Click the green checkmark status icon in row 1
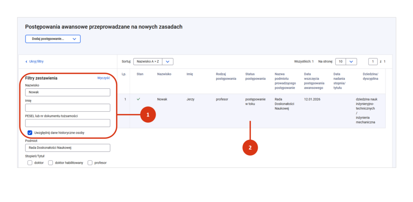 pyautogui.click(x=139, y=99)
